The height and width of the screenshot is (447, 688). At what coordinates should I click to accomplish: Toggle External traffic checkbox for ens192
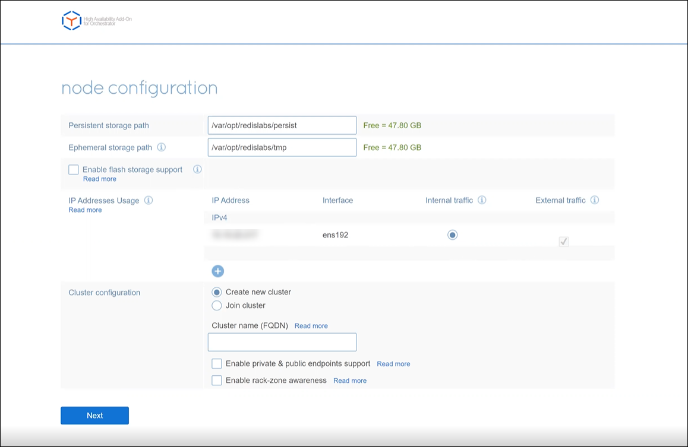[x=564, y=242]
